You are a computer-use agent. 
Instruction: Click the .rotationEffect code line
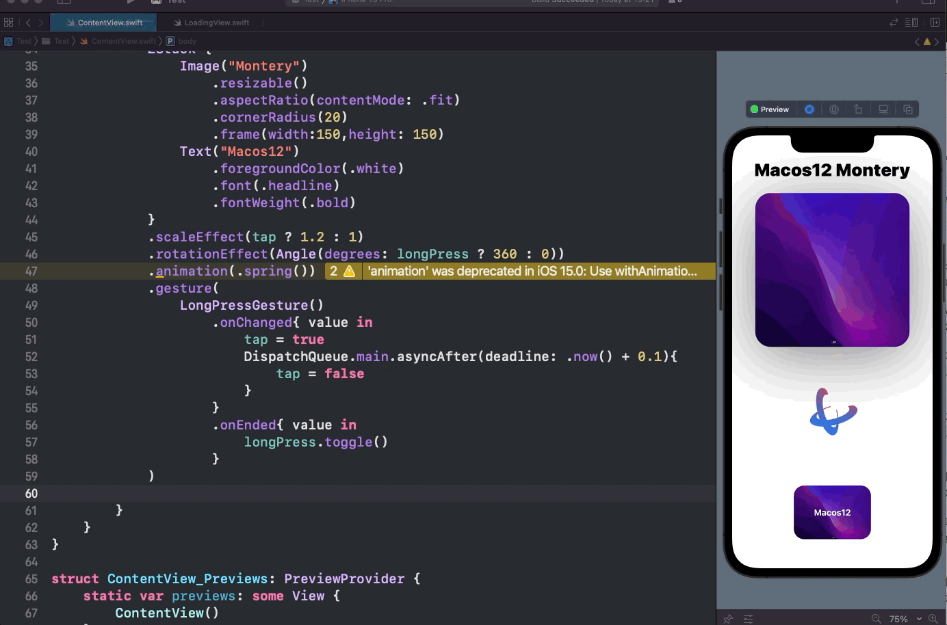pyautogui.click(x=356, y=254)
